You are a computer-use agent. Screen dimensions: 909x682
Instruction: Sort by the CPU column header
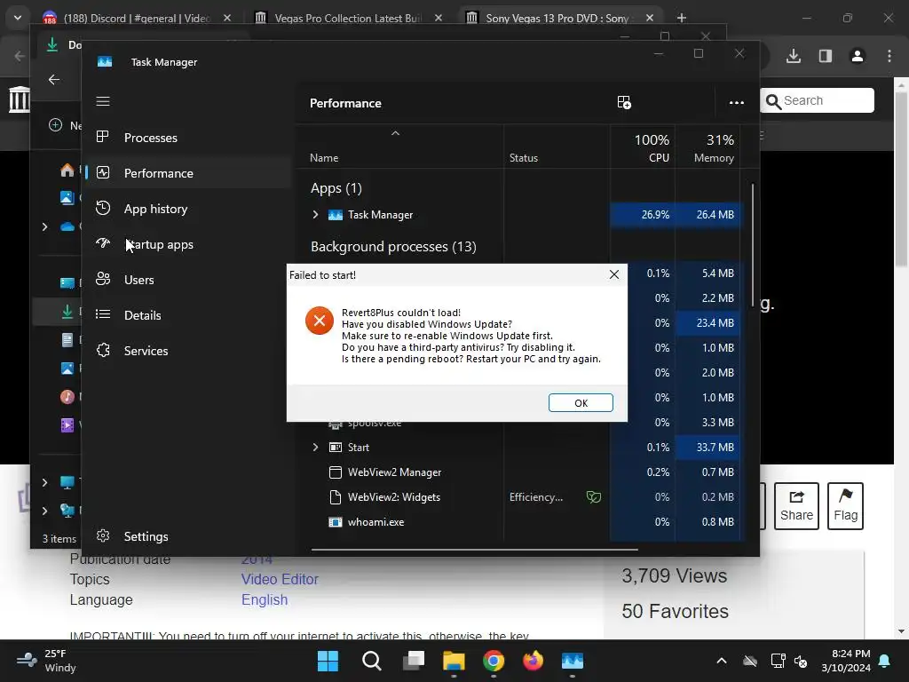[643, 148]
